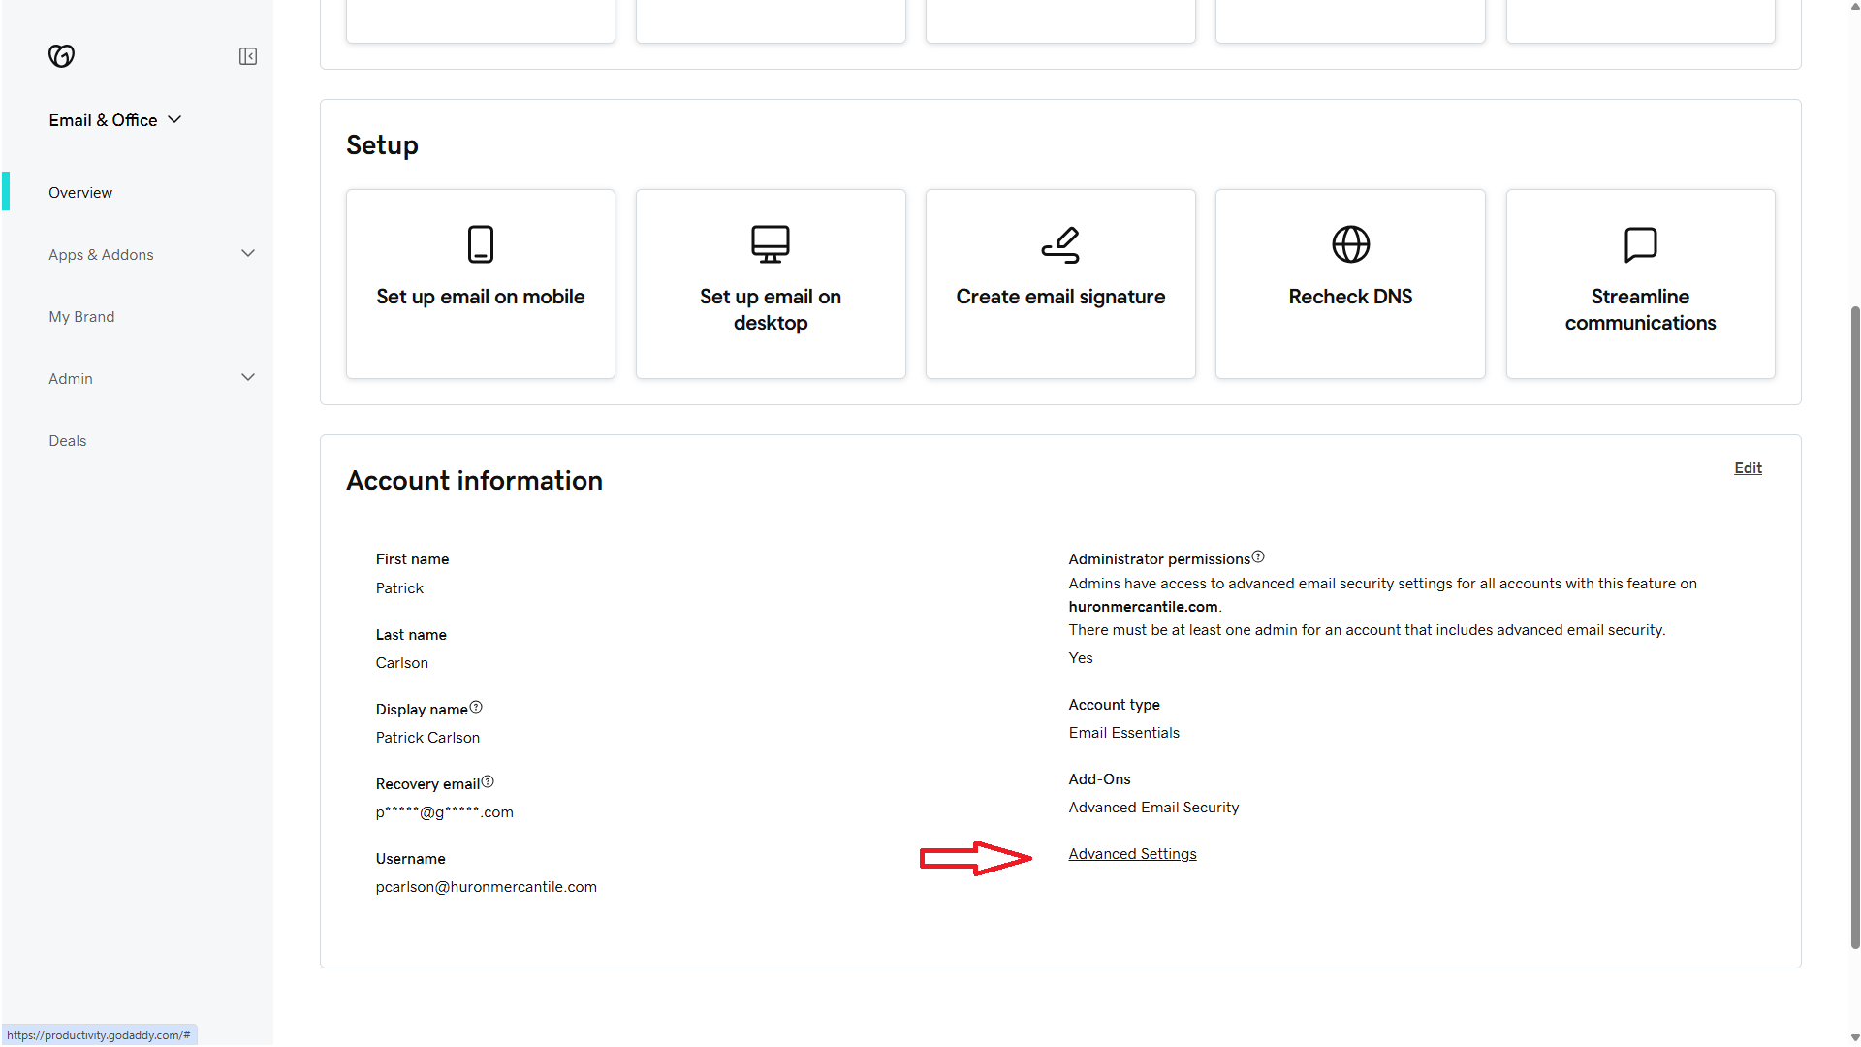Open the Recovery email info icon
Image resolution: width=1861 pixels, height=1047 pixels.
click(x=488, y=782)
